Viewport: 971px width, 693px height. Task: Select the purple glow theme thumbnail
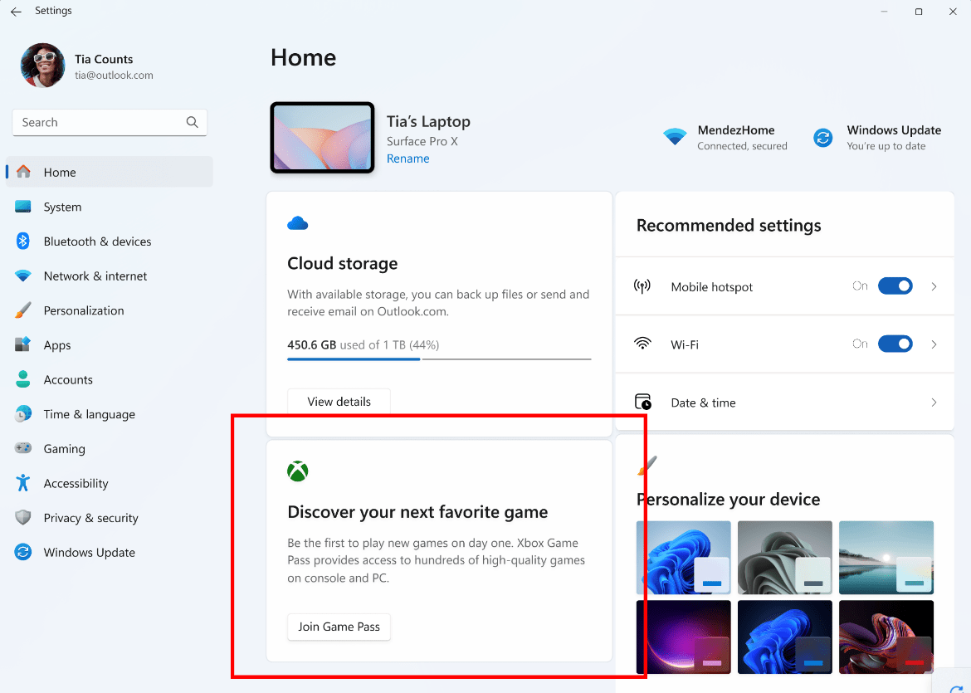(683, 637)
